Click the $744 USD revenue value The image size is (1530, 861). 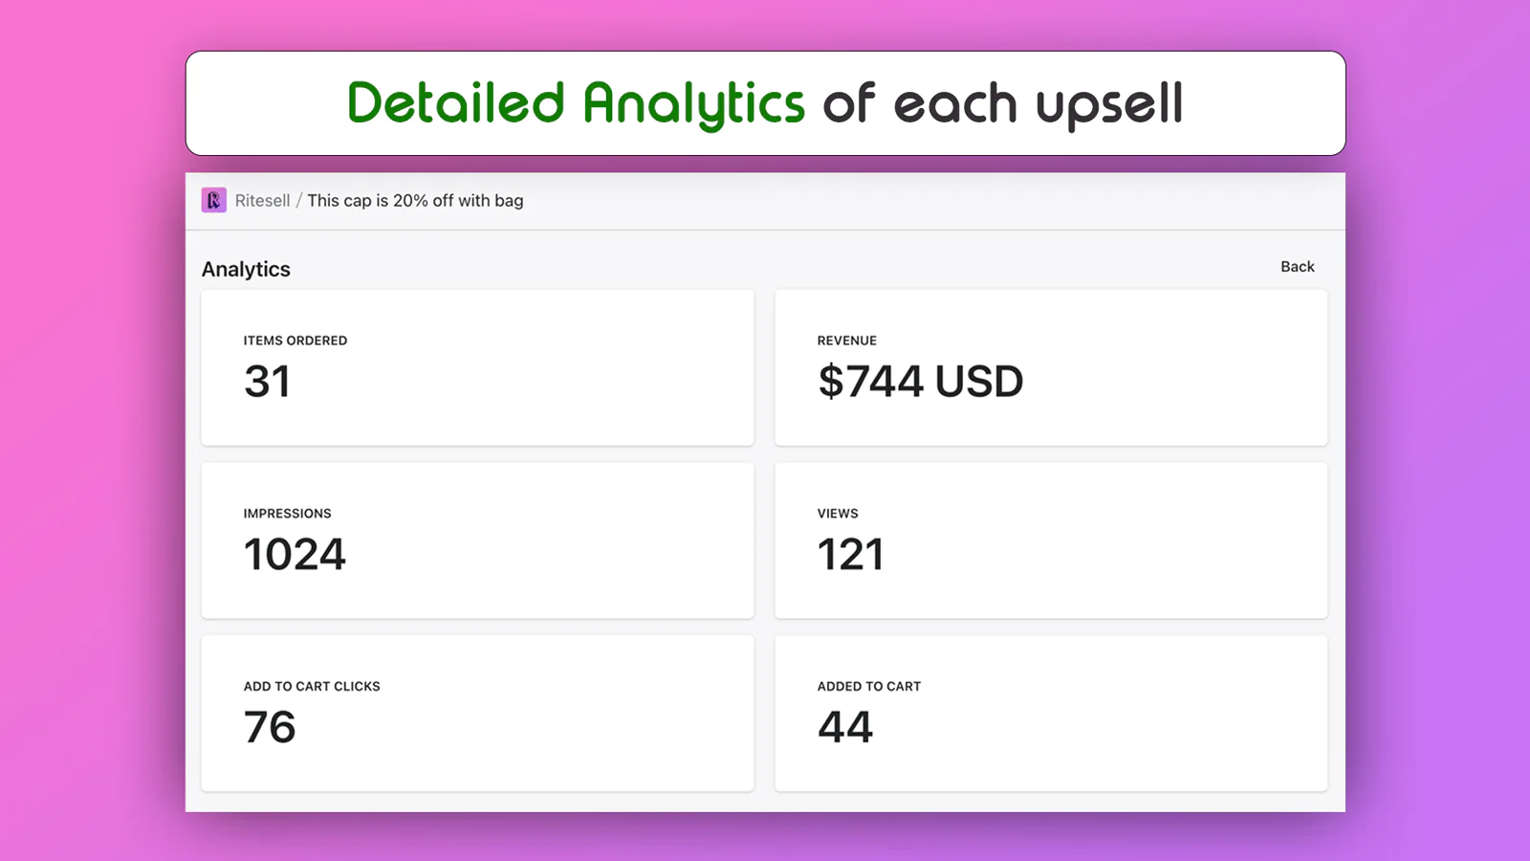(920, 382)
